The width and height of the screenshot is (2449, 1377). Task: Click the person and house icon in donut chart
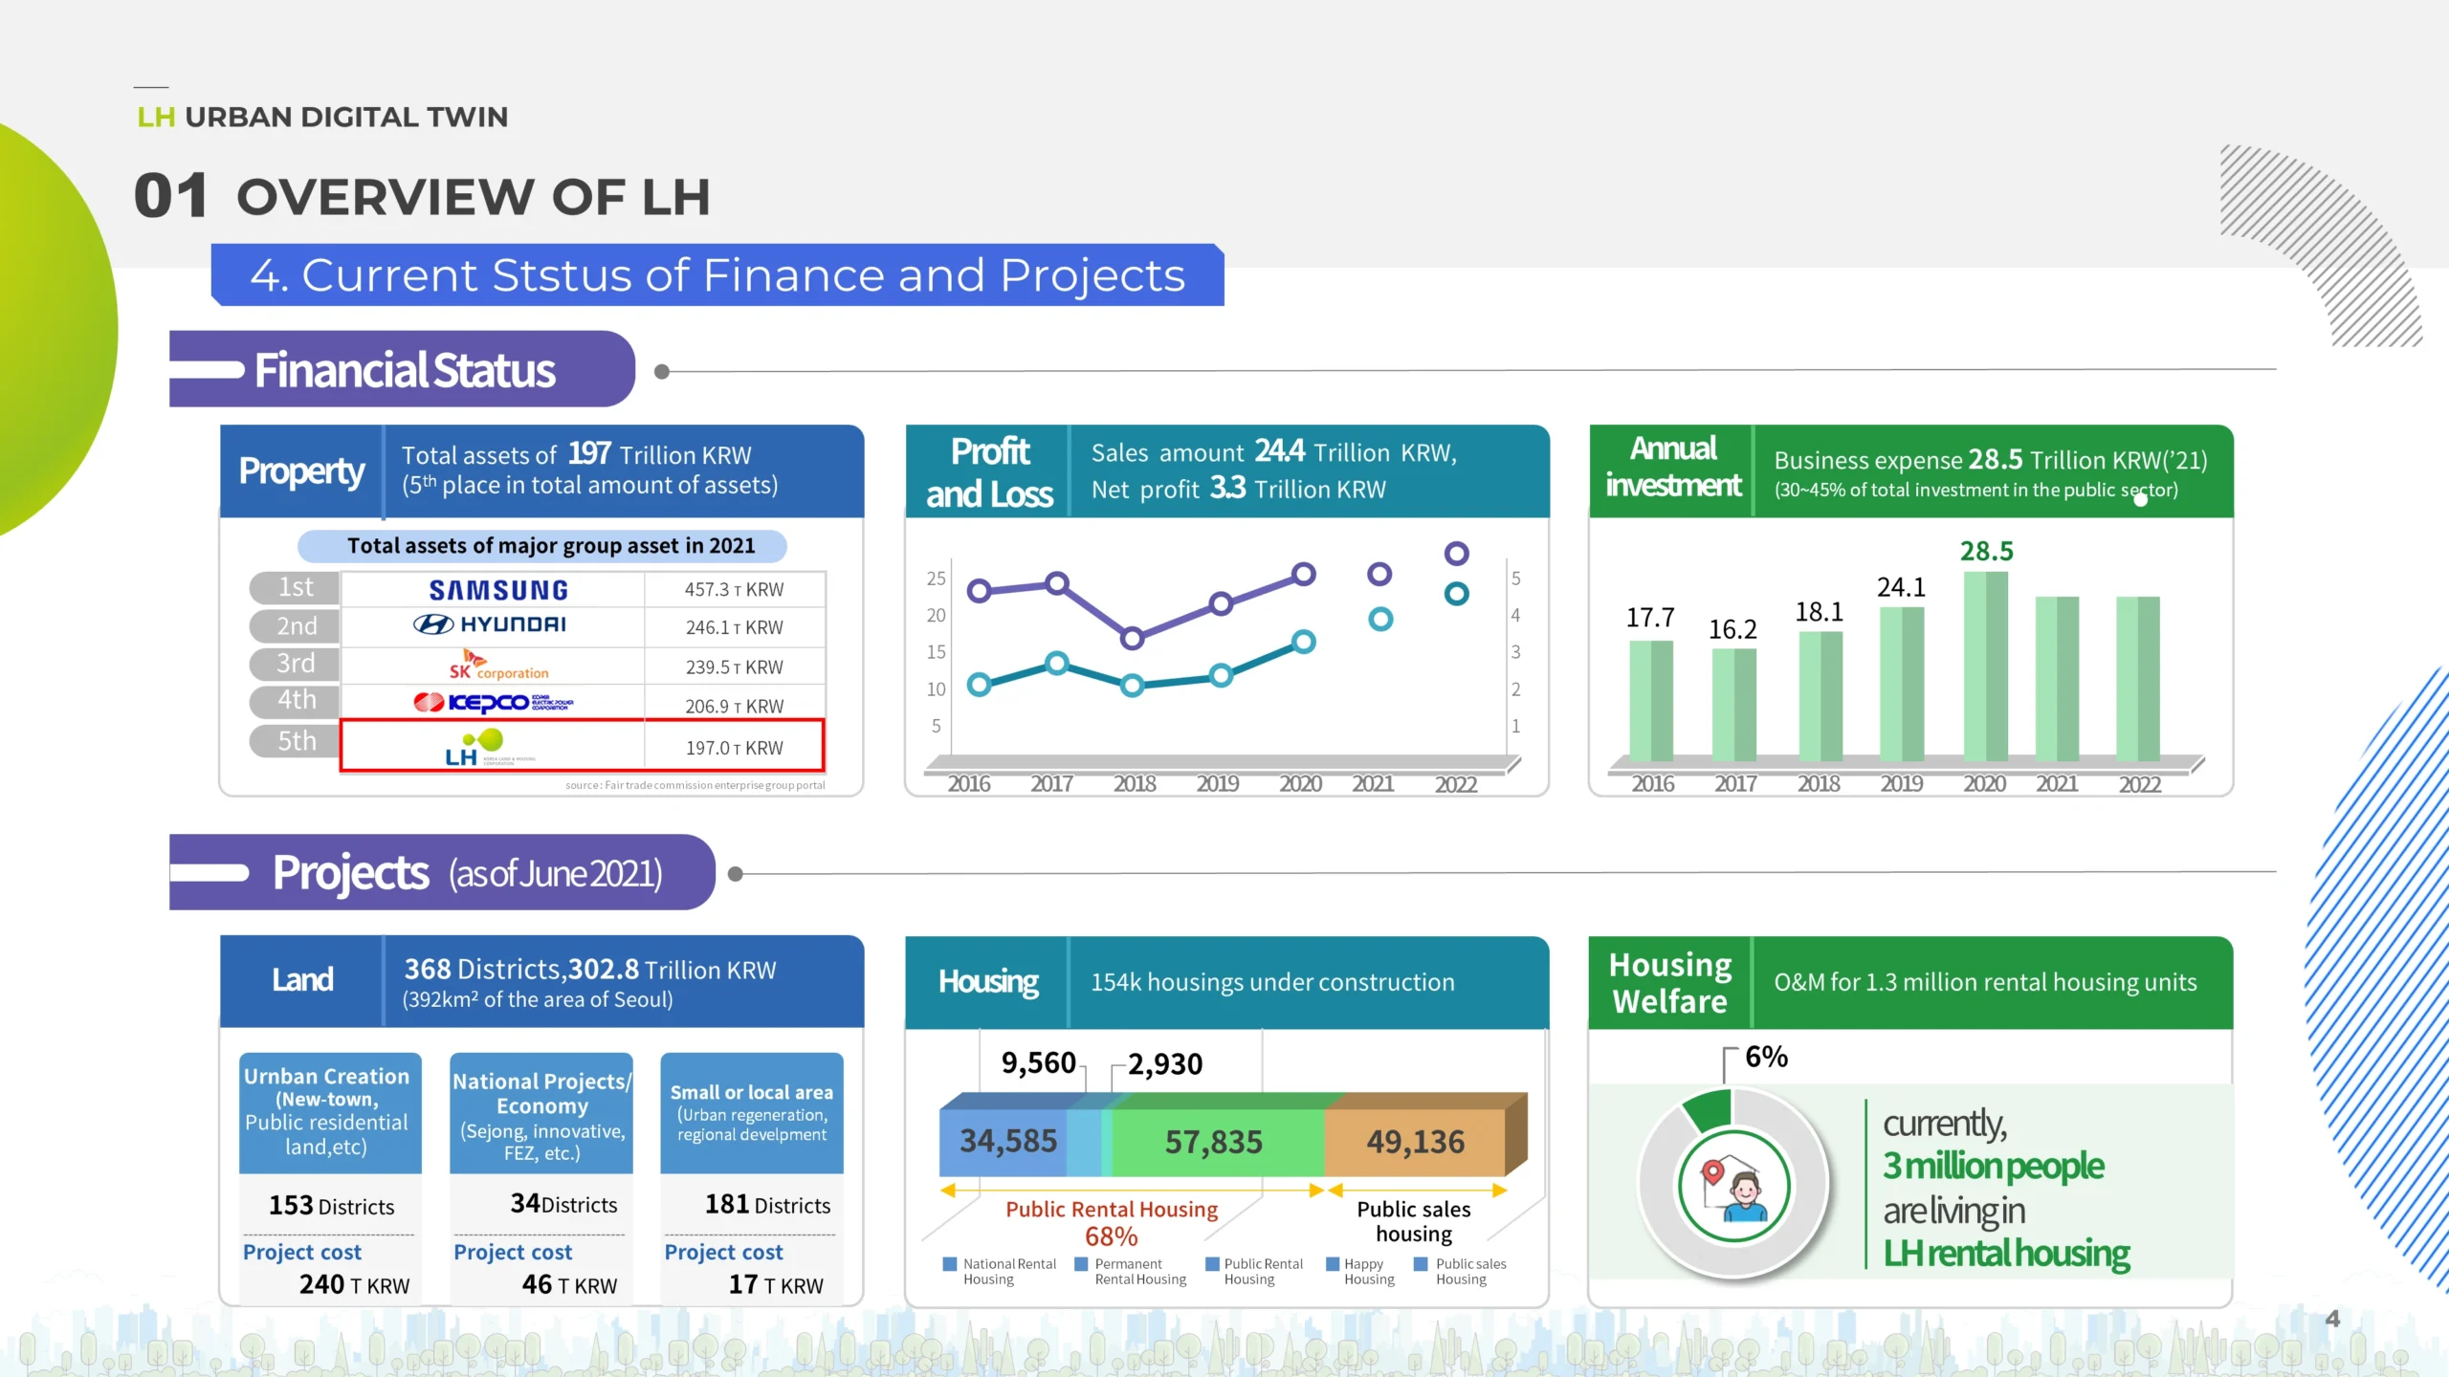(1733, 1186)
